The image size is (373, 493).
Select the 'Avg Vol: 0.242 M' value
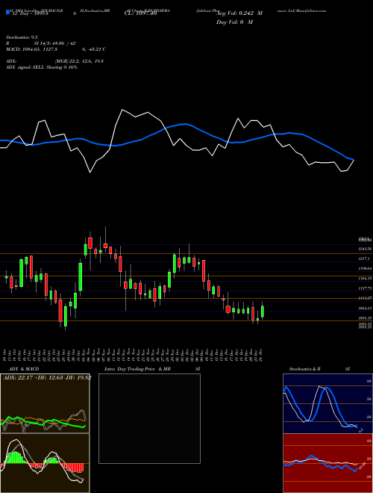coord(239,13)
